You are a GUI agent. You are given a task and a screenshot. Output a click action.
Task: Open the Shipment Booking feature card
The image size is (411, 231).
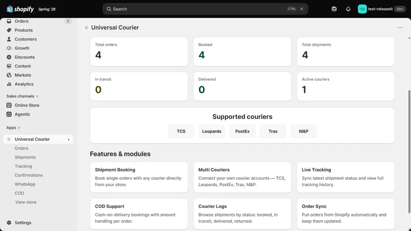pyautogui.click(x=139, y=177)
